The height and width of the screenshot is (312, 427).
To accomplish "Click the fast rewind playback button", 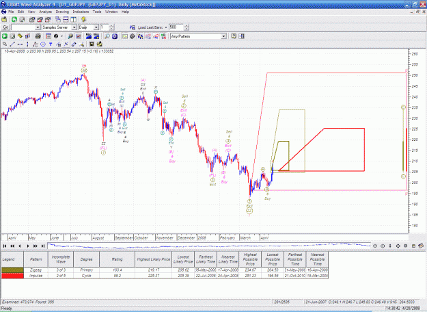I will click(x=12, y=246).
